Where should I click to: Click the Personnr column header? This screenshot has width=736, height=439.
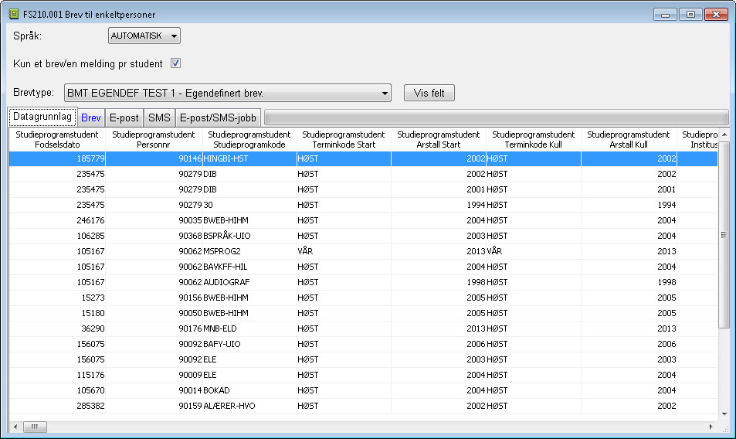(154, 139)
